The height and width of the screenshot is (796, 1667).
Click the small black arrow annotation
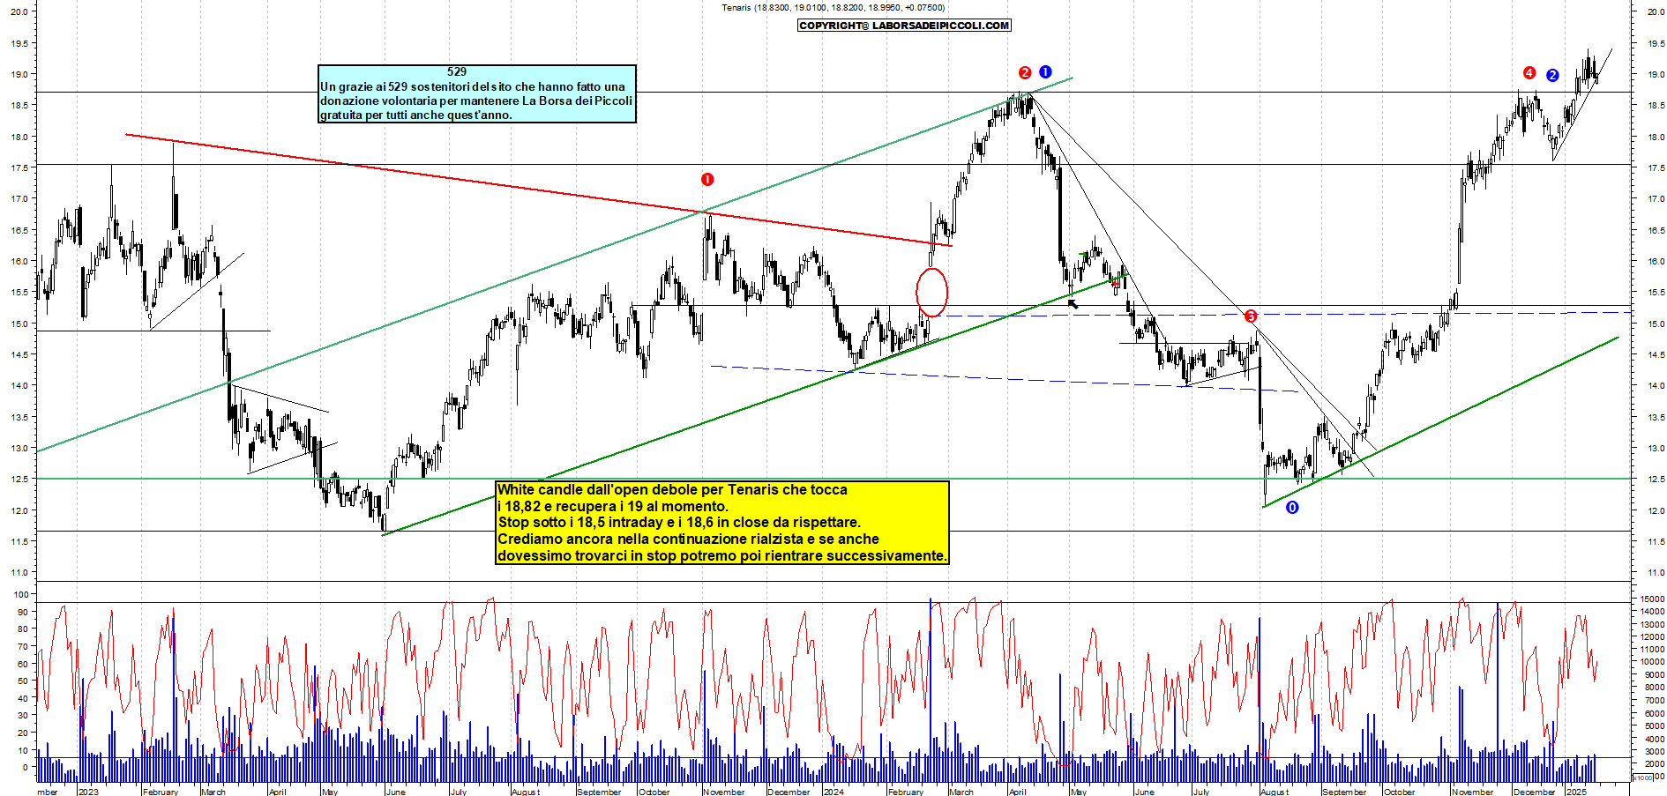(x=1073, y=304)
